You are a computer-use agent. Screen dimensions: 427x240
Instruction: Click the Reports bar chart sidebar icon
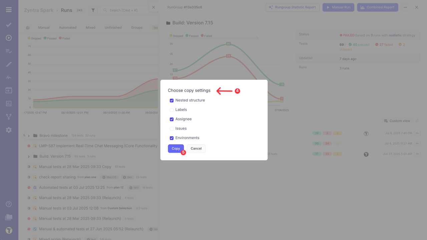tap(9, 103)
